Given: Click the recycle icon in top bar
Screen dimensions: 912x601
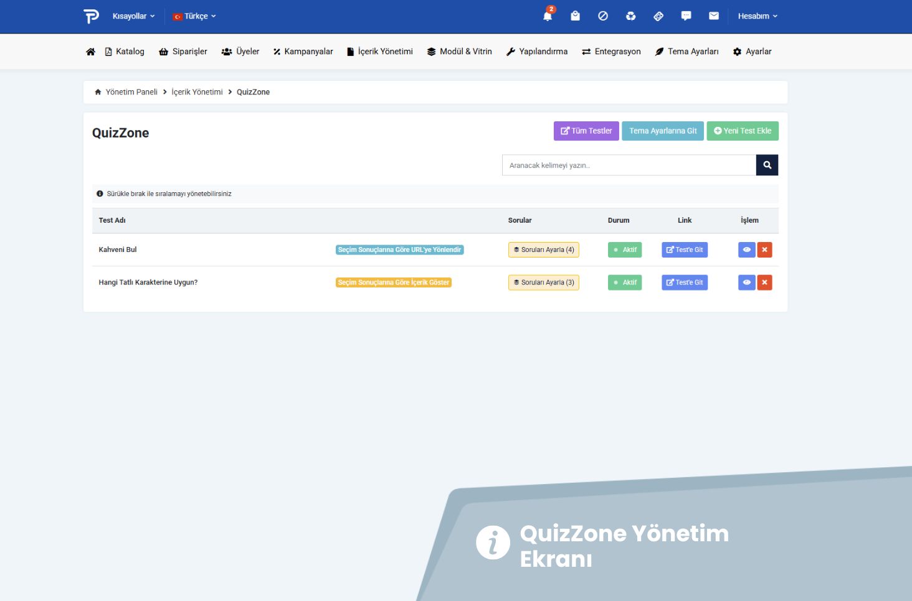Looking at the screenshot, I should point(630,16).
